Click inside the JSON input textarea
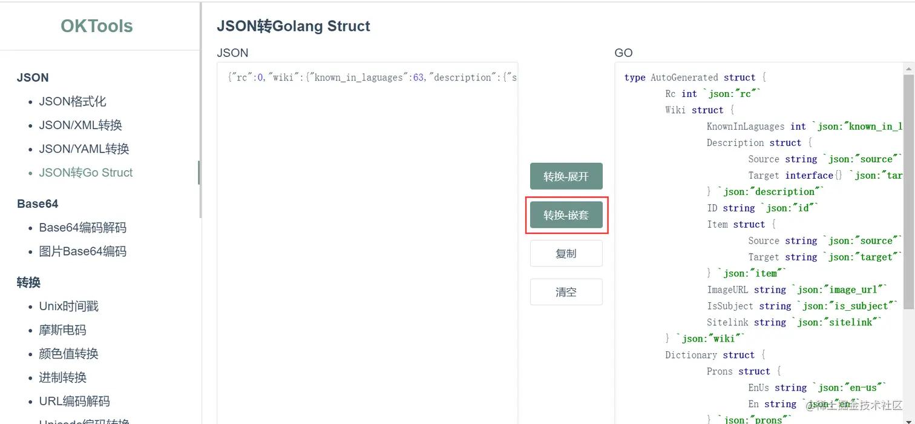This screenshot has height=424, width=915. point(367,242)
